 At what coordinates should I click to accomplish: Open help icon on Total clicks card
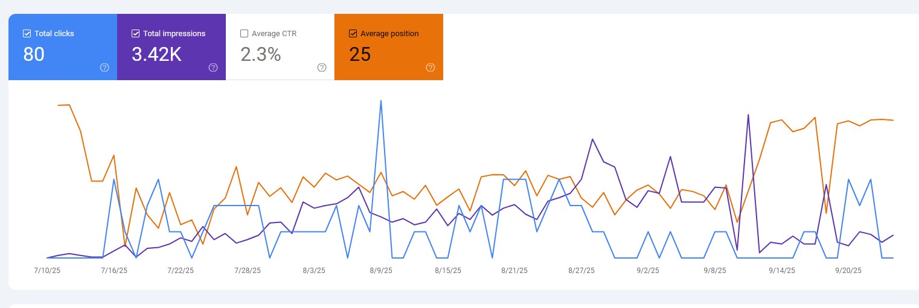coord(104,68)
